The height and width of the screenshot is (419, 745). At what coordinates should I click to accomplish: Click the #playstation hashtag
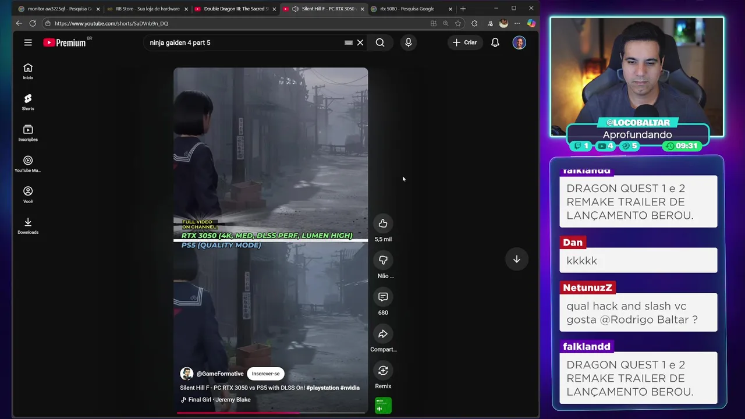click(x=322, y=388)
